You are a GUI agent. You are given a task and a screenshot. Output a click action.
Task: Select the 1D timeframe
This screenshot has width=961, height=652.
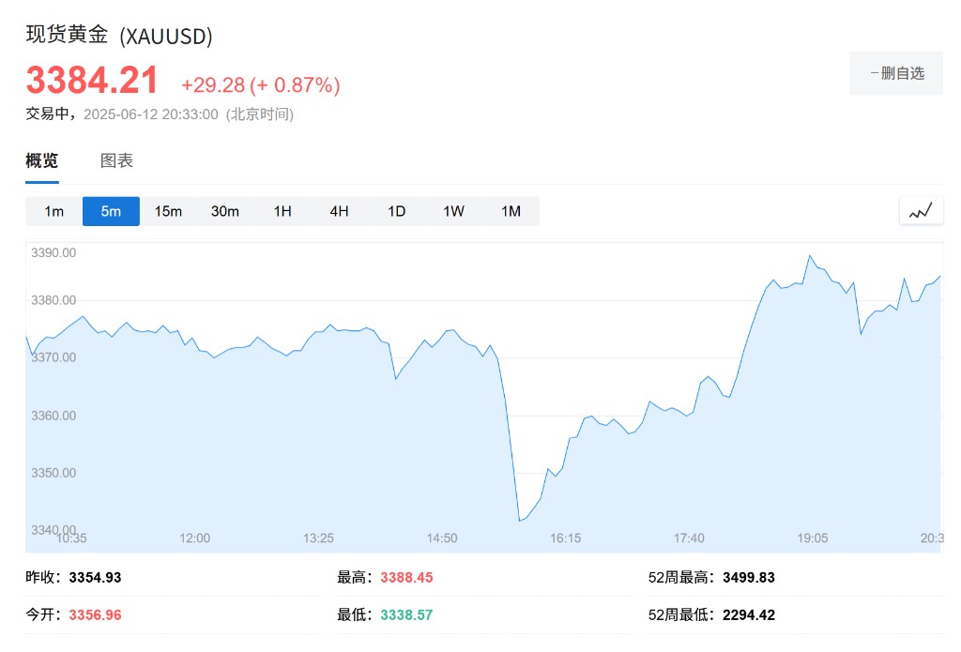(x=397, y=211)
